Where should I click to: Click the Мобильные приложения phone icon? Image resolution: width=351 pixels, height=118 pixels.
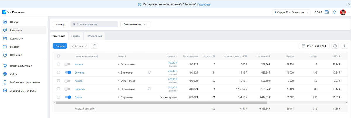tap(5, 82)
